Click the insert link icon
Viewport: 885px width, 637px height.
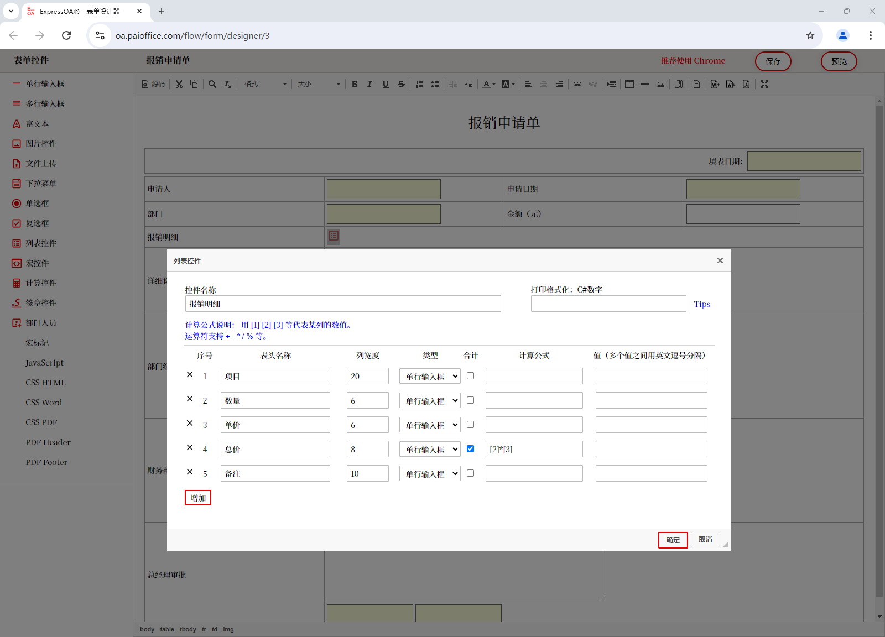tap(577, 84)
